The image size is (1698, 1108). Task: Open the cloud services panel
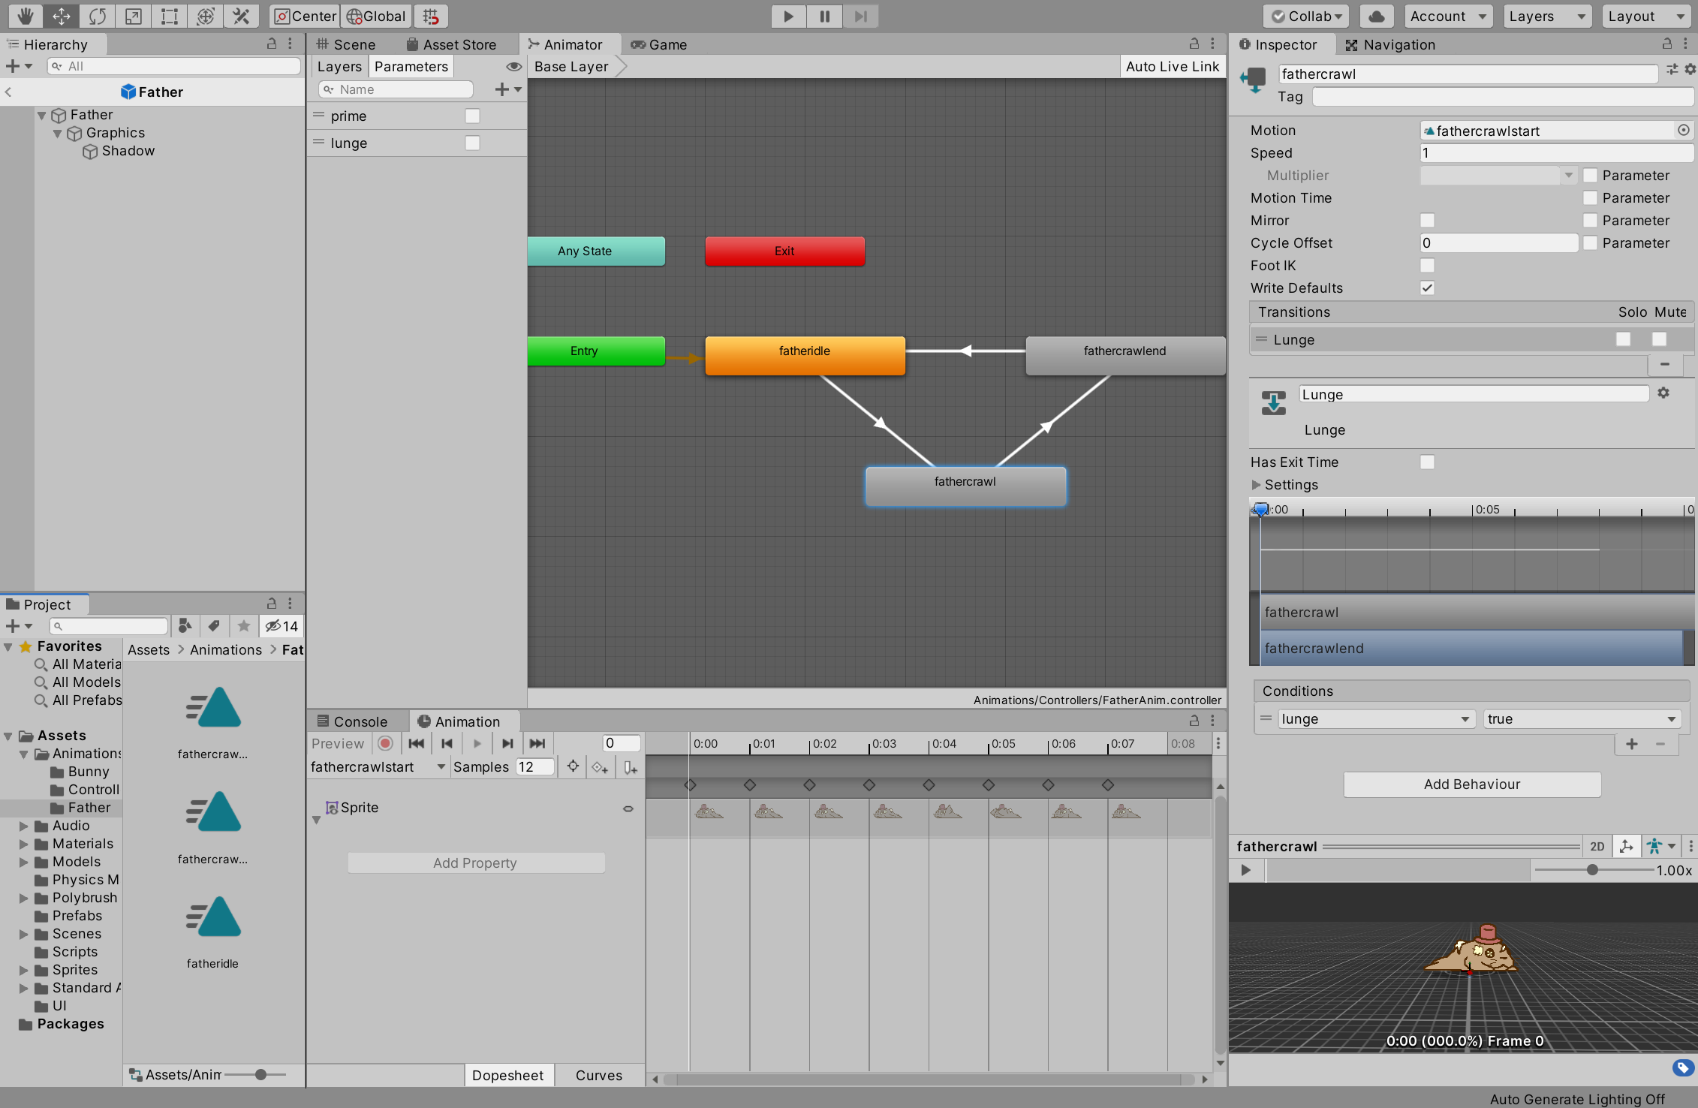(x=1377, y=16)
